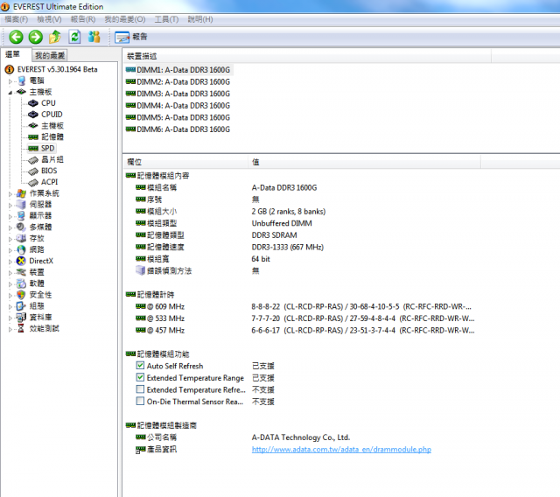
Task: Expand the 顯示器 display node
Action: pyautogui.click(x=10, y=216)
